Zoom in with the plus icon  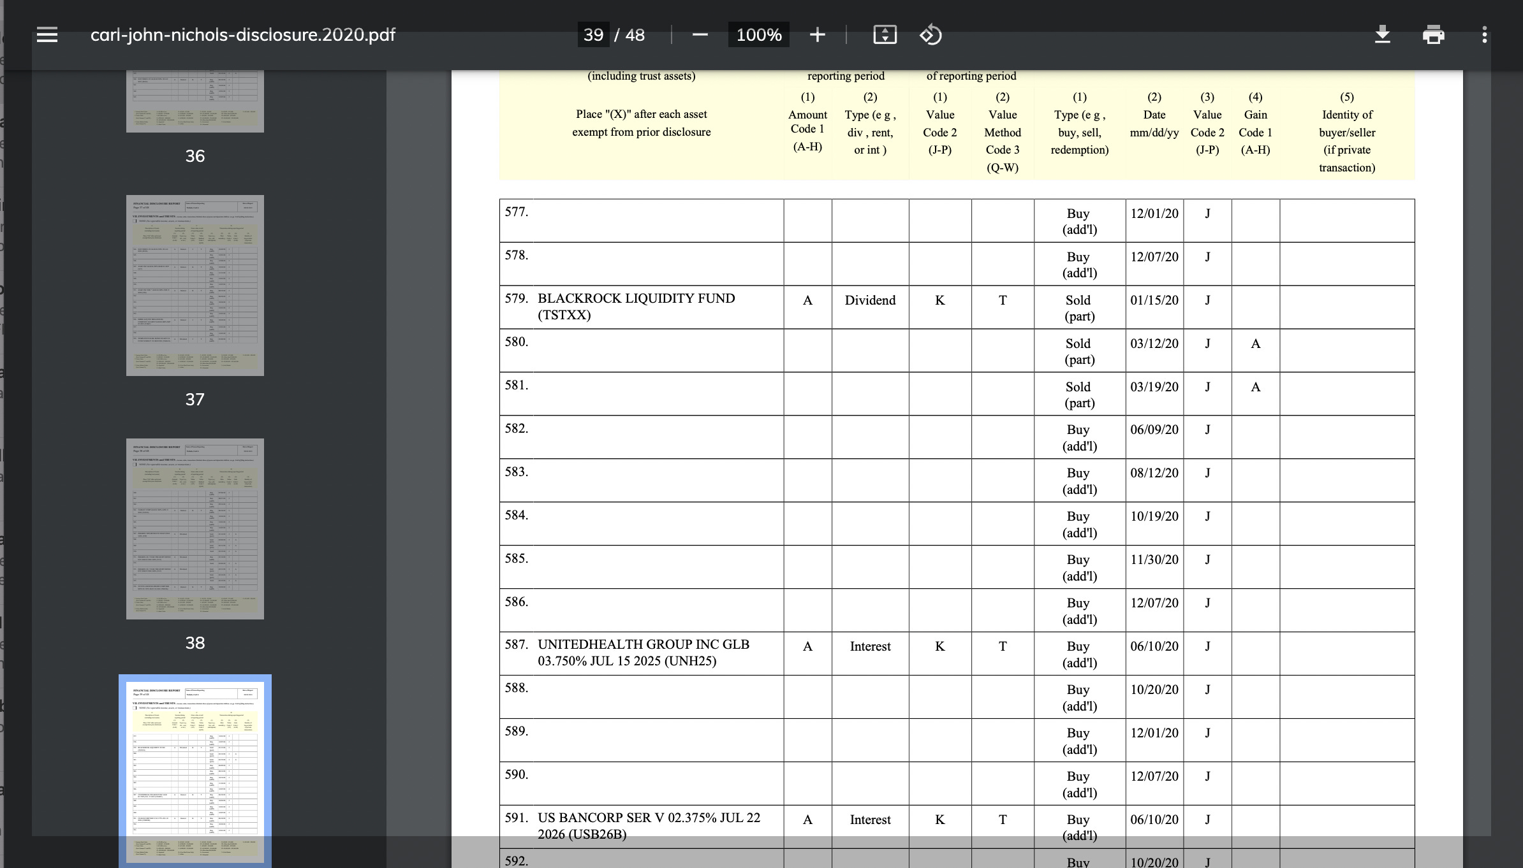(817, 34)
